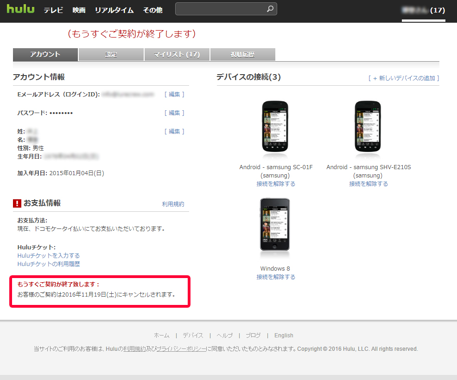Viewport: 457px width, 380px height.
Task: Click the アカウント情報 heading
Action: [39, 77]
